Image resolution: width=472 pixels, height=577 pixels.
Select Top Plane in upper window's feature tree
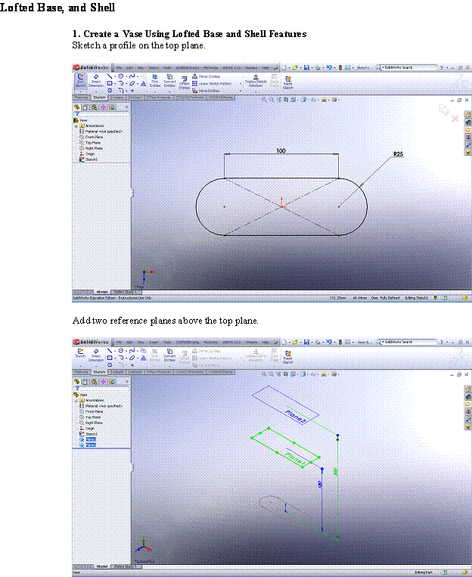(x=93, y=142)
